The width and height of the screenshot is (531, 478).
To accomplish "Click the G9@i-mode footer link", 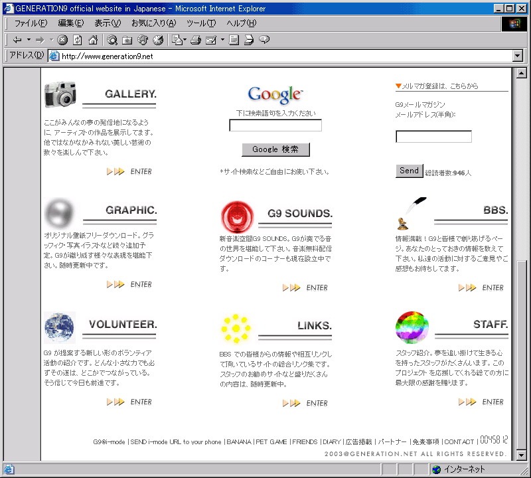I will point(109,441).
